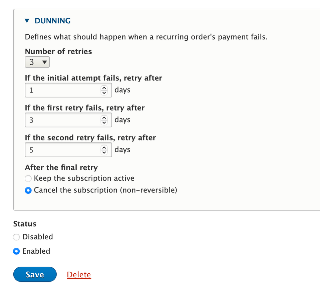Viewport: 320px width, 294px height.
Task: Click the Keep the subscription active label
Action: [x=84, y=178]
